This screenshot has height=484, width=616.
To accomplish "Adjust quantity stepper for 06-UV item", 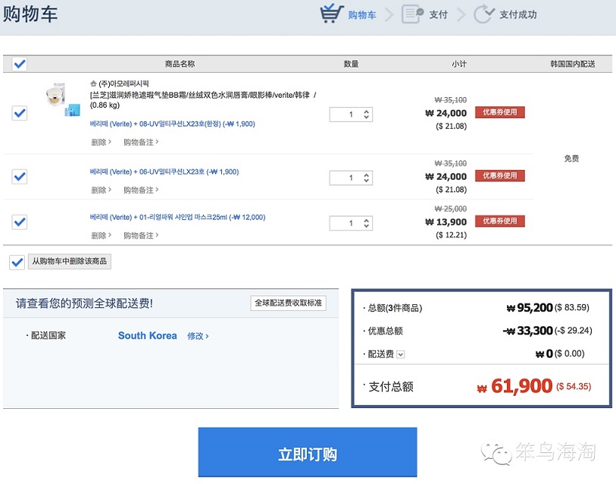I will pos(366,178).
